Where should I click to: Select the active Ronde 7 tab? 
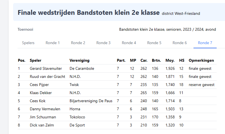tap(205, 43)
